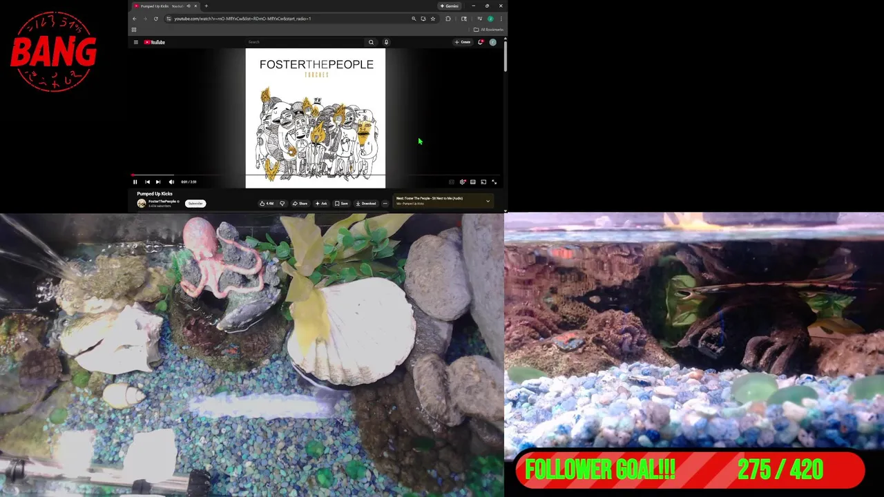The width and height of the screenshot is (884, 497).
Task: Go back with browser back arrow
Action: (135, 19)
